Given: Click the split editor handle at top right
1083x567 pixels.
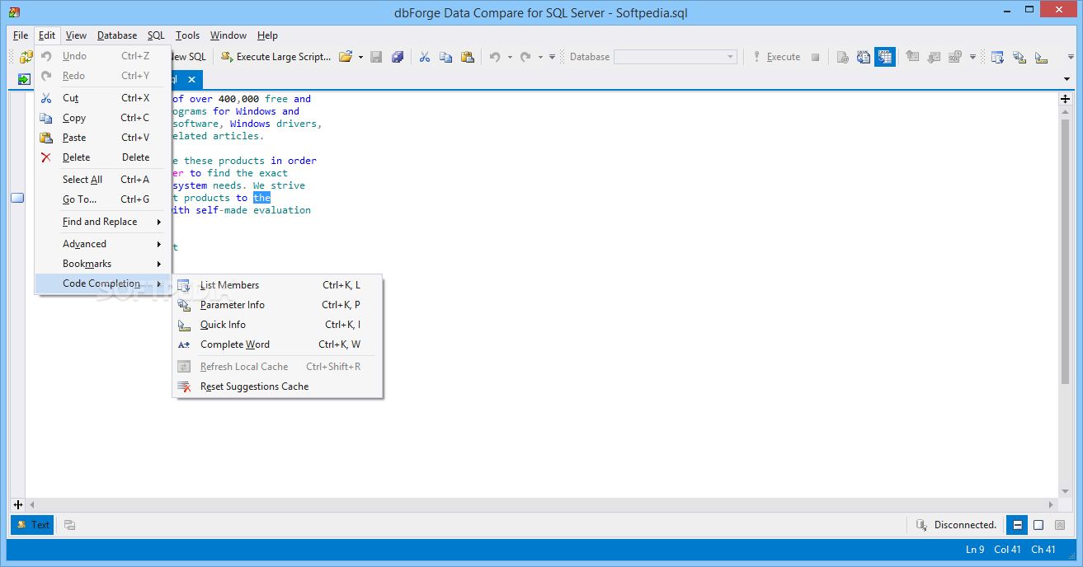Looking at the screenshot, I should (1065, 99).
